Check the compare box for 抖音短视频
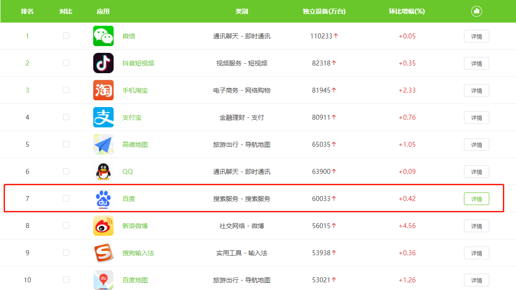This screenshot has width=516, height=290. point(66,63)
